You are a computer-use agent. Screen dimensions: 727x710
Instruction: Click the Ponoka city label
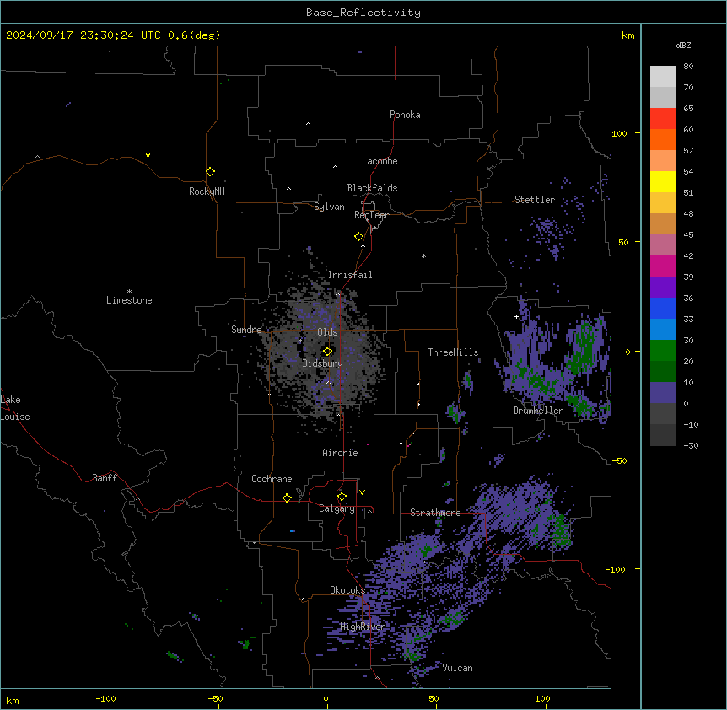[405, 115]
